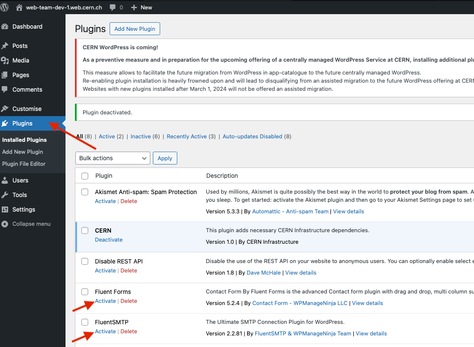Click the Collapse menu arrow icon

click(5, 224)
